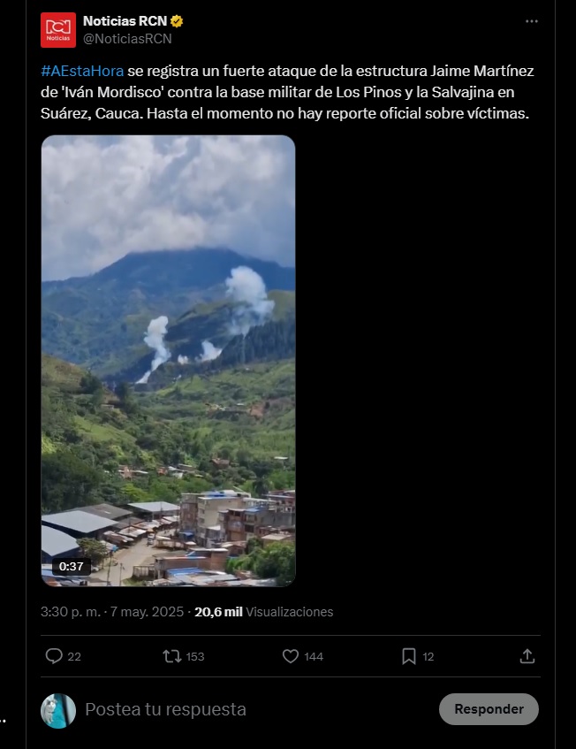Click the Responder button
576x749 pixels.
[x=489, y=709]
